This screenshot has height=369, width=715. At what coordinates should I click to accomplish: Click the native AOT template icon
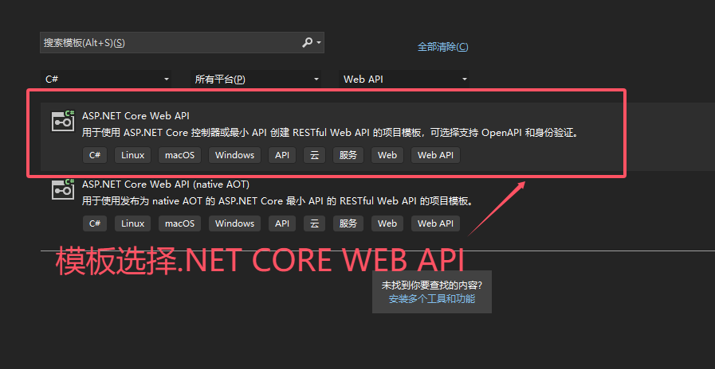(63, 188)
